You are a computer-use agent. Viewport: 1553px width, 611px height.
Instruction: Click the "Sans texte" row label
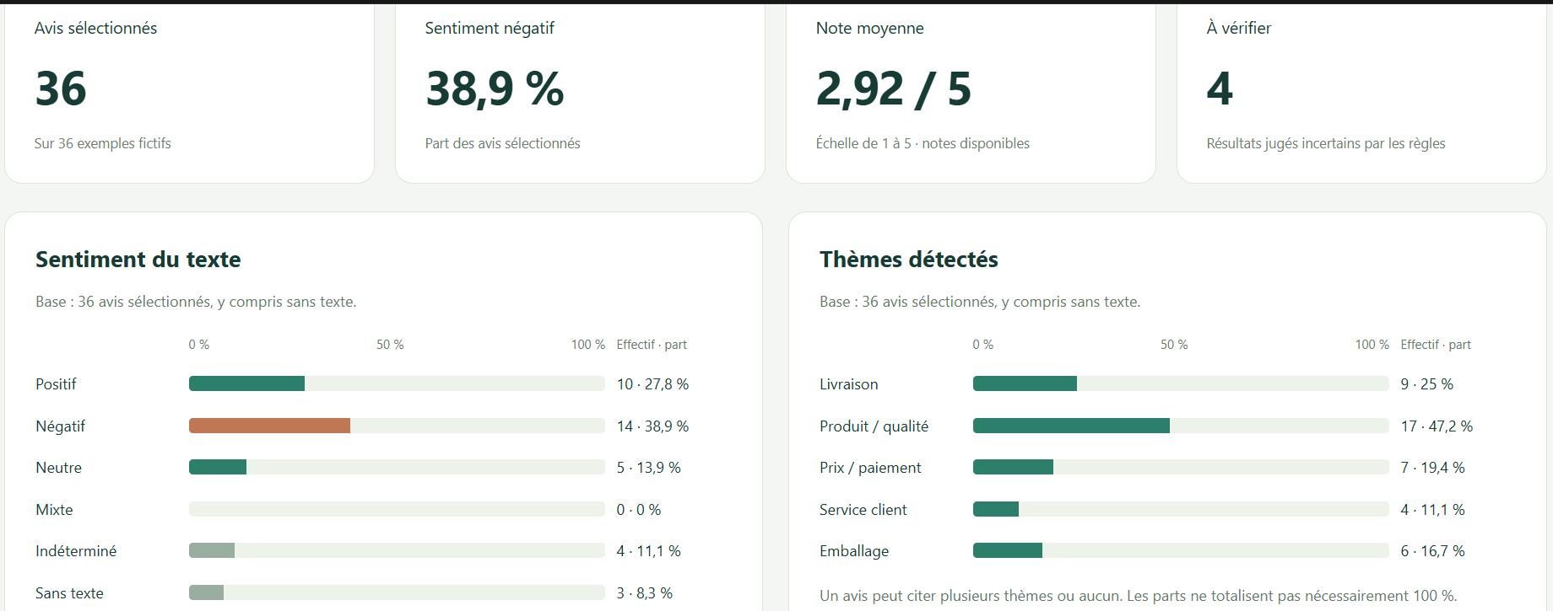click(x=69, y=593)
